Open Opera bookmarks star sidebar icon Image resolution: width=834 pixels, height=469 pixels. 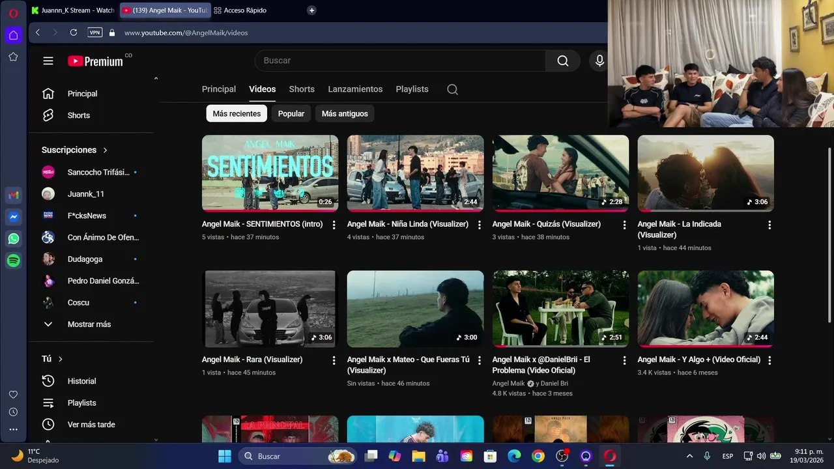[13, 57]
